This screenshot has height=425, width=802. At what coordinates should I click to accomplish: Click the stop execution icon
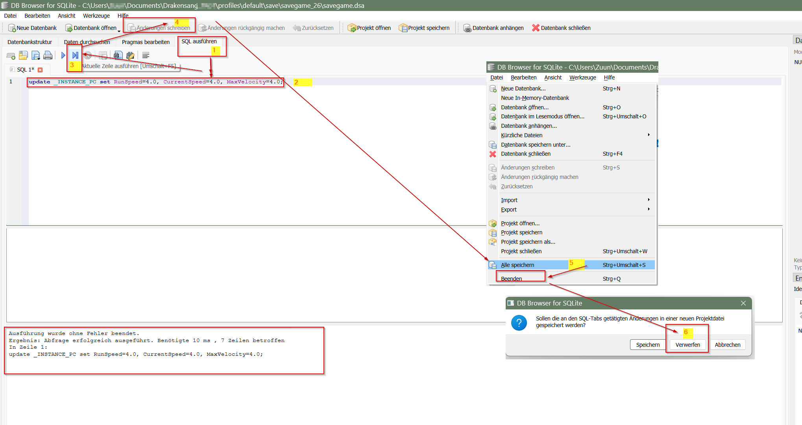(88, 55)
